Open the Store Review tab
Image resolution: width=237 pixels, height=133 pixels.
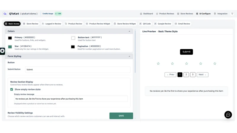31,24
